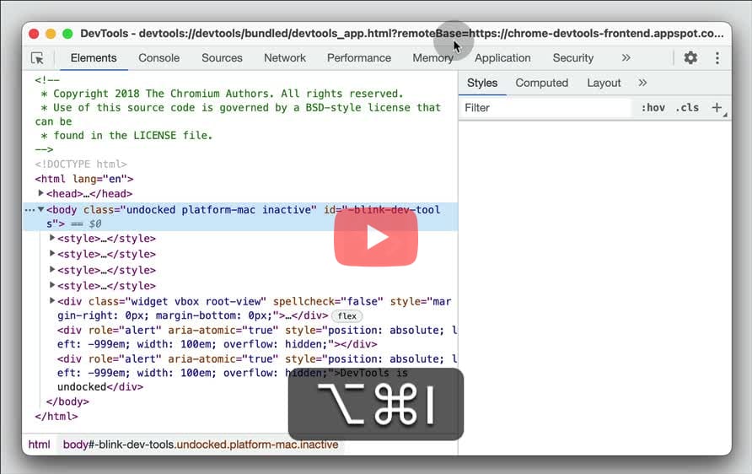Select the html lang="en" node
The width and height of the screenshot is (752, 474).
(x=84, y=179)
